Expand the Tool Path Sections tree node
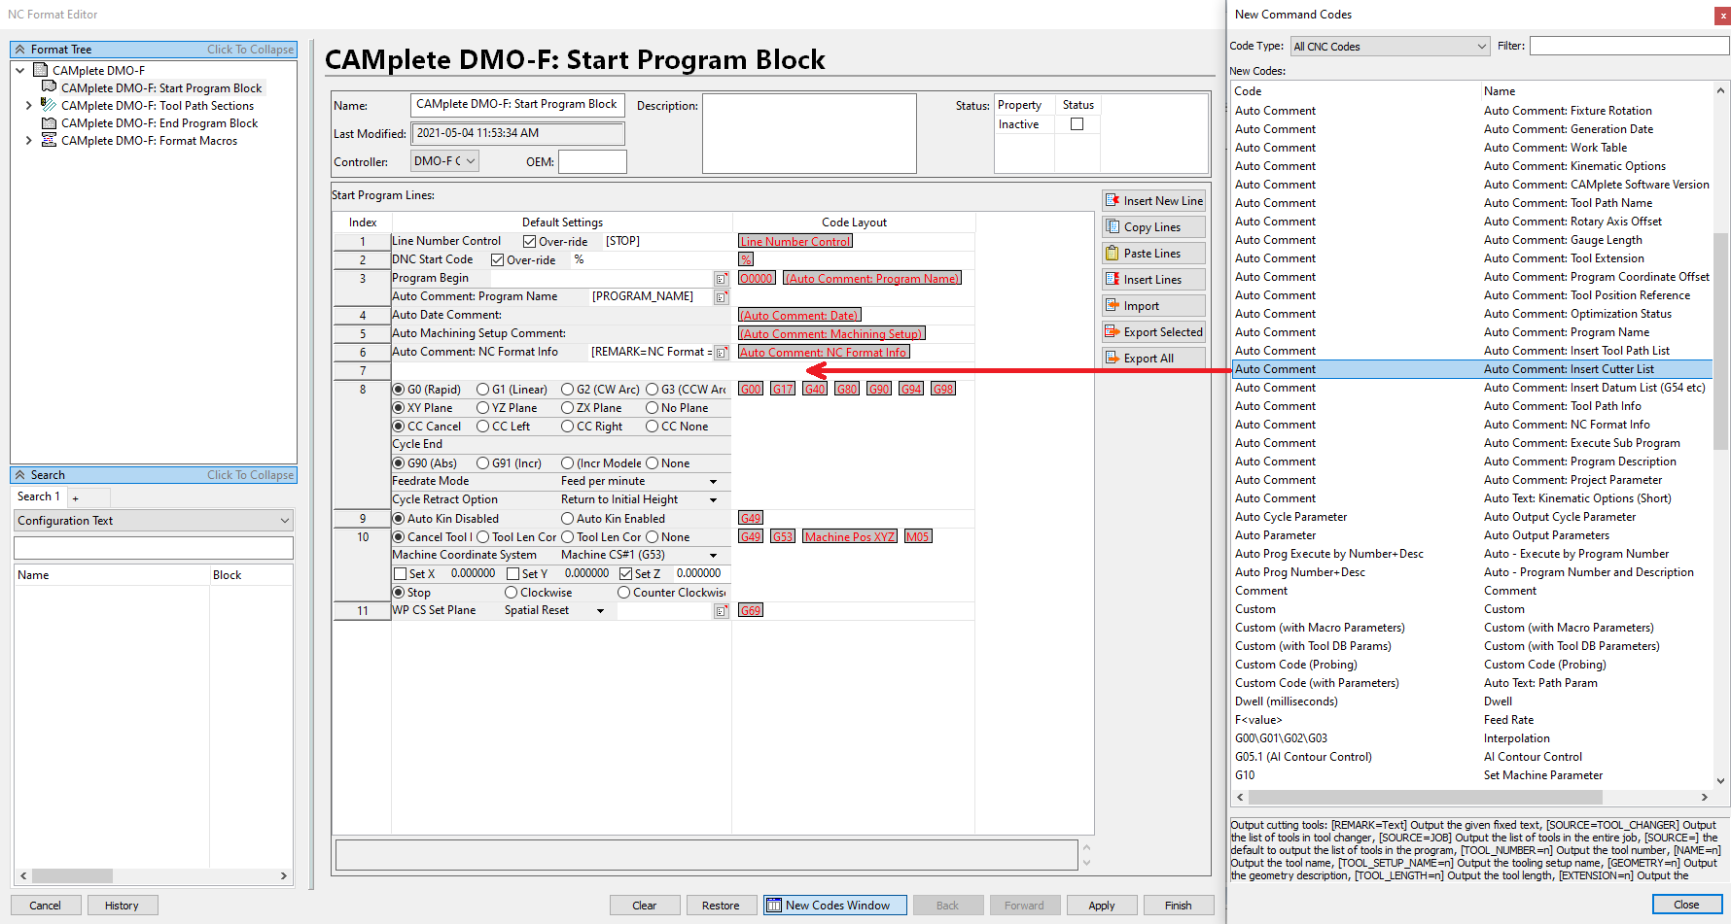Image resolution: width=1731 pixels, height=924 pixels. pos(29,106)
